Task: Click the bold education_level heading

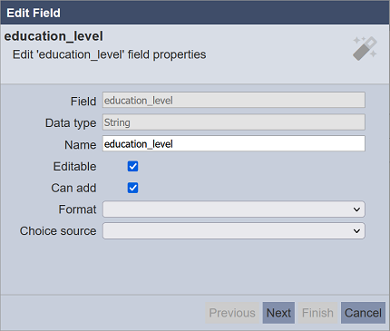Action: click(54, 36)
